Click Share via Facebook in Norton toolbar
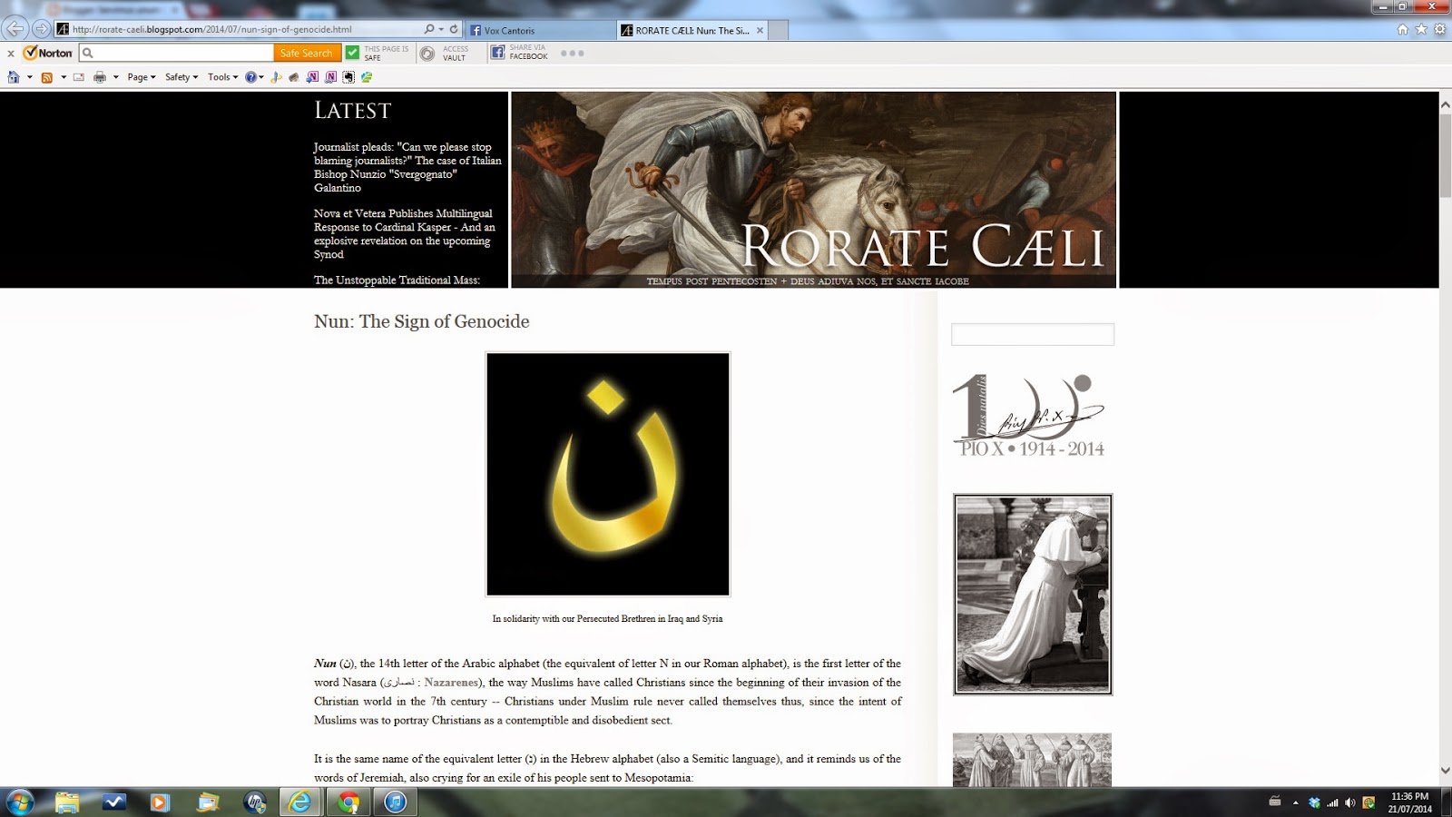The height and width of the screenshot is (817, 1452). click(519, 54)
